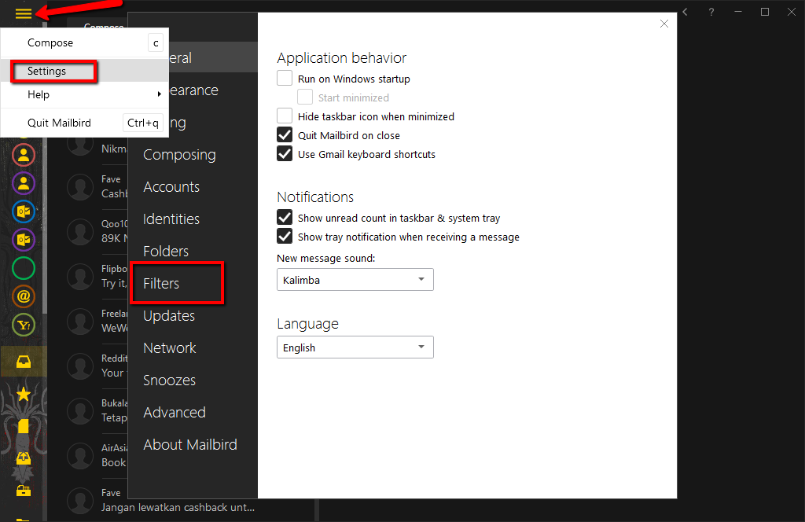The height and width of the screenshot is (522, 805).
Task: Select Settings in the menu
Action: click(85, 71)
